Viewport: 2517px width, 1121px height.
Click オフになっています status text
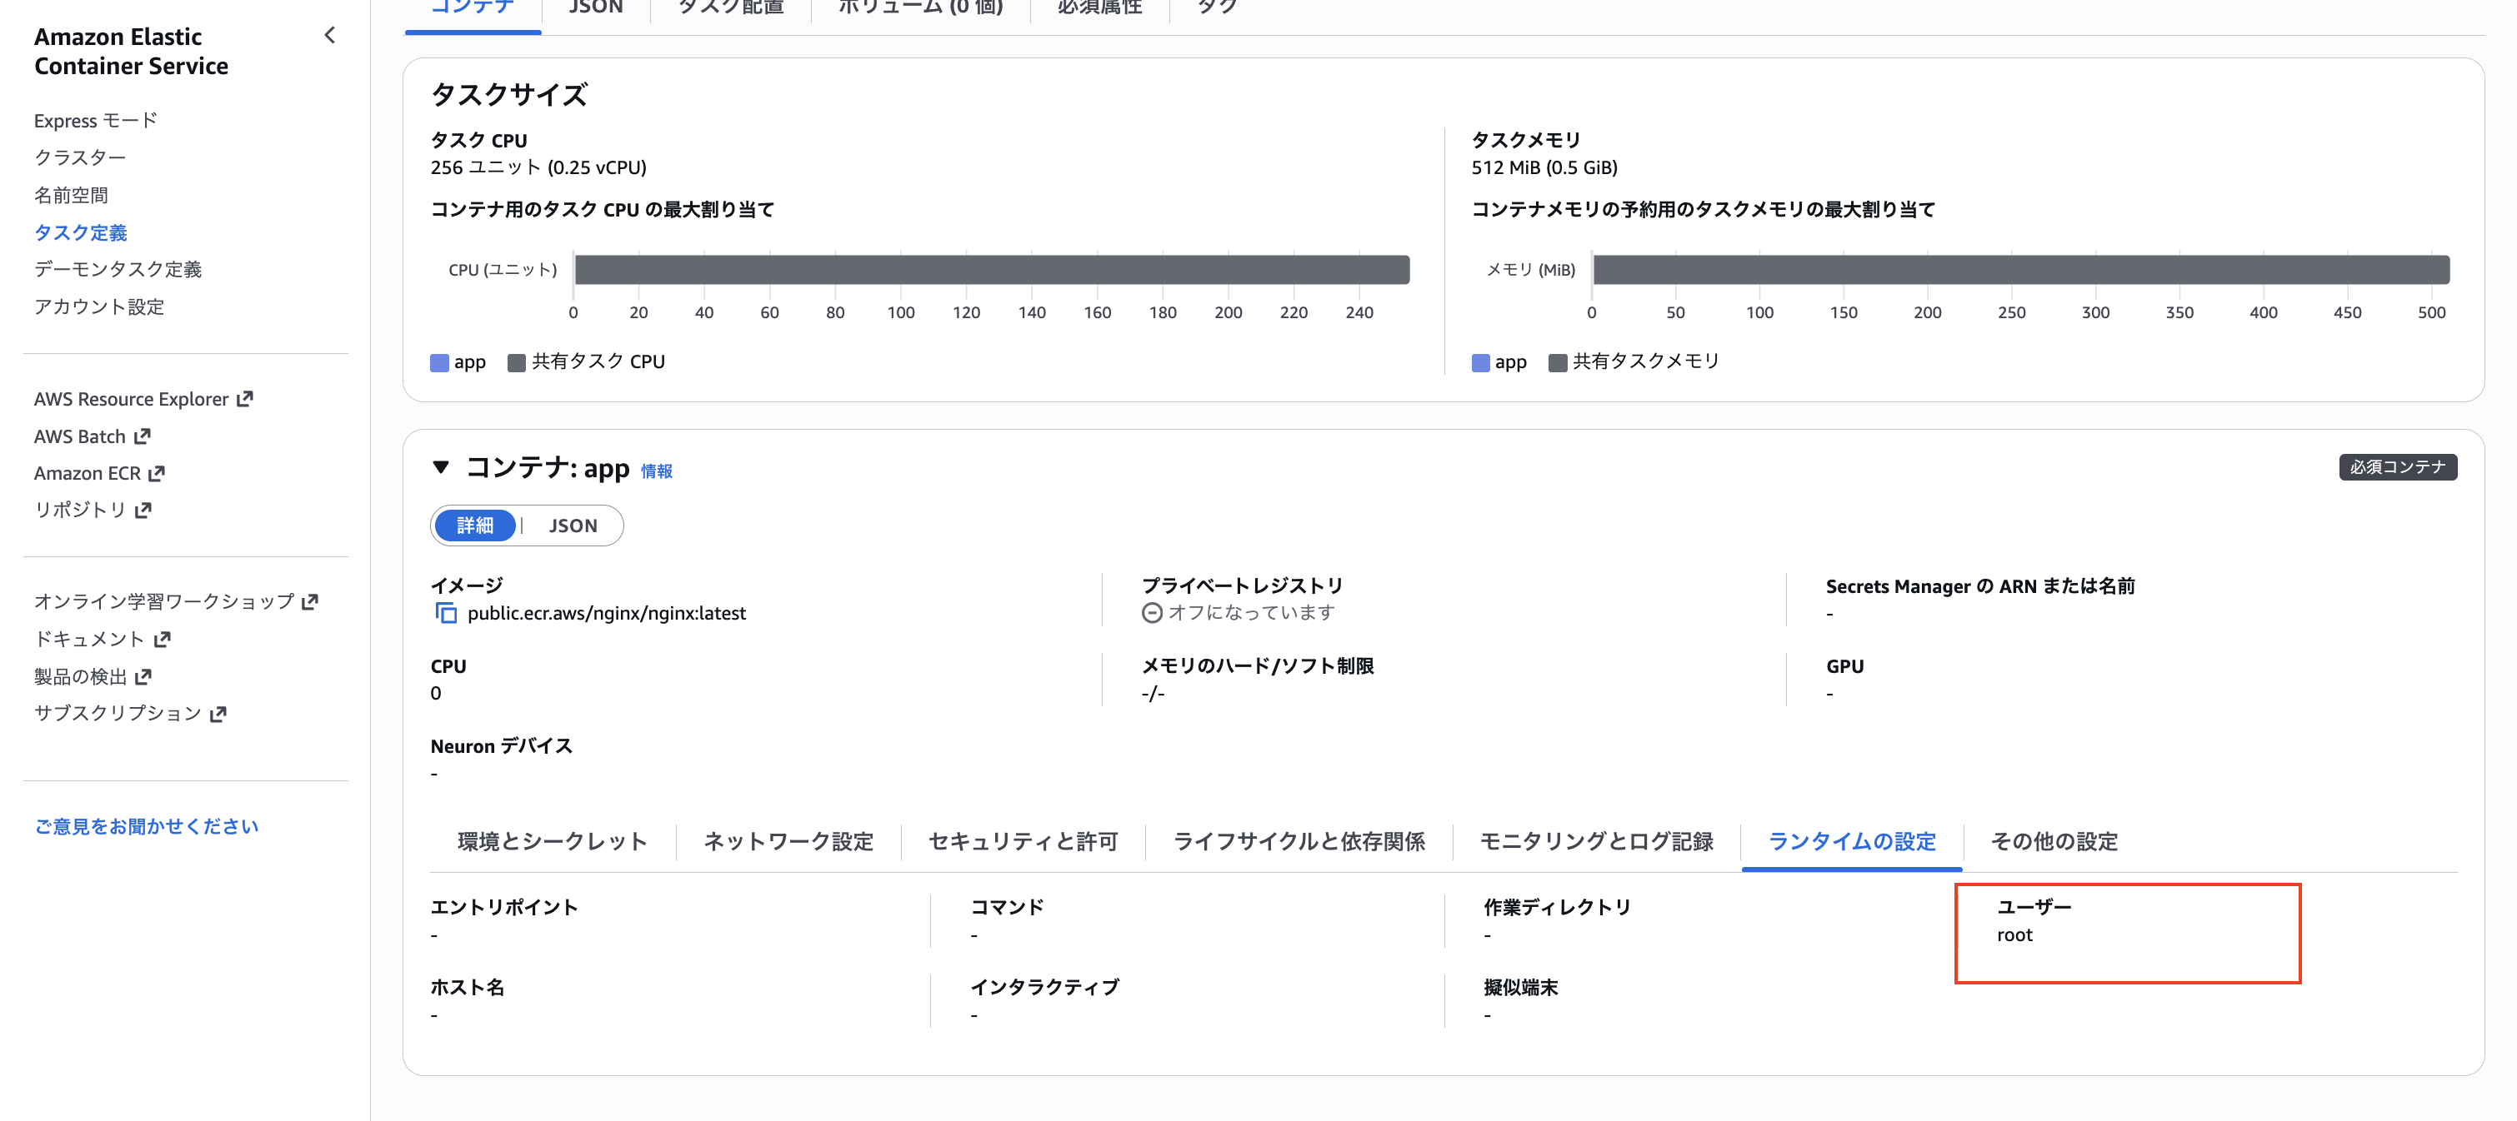(1252, 612)
